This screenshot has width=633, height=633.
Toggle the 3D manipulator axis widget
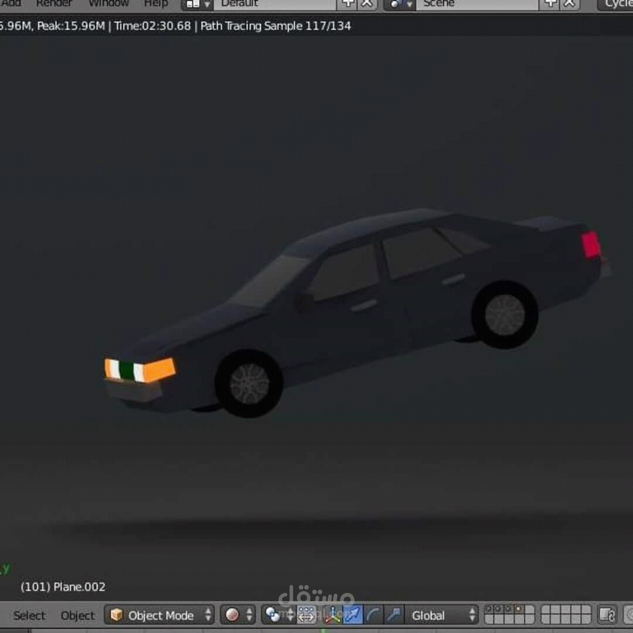(333, 615)
